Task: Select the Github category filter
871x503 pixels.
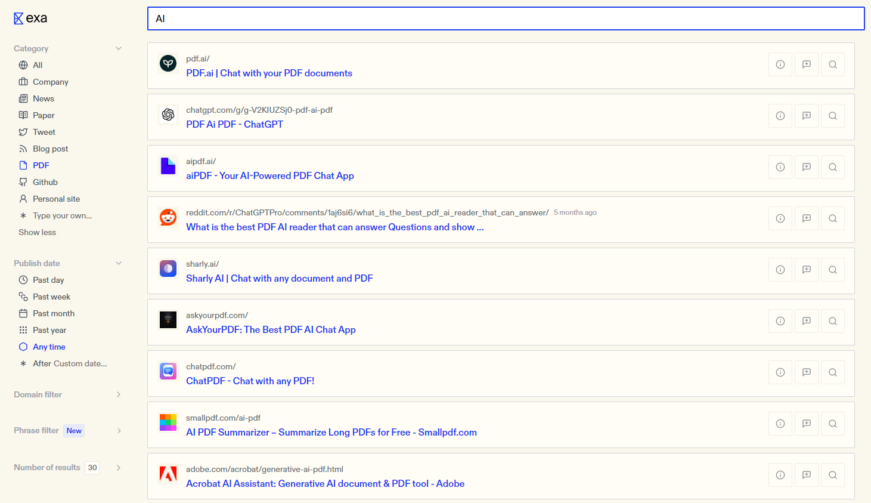Action: 38,182
